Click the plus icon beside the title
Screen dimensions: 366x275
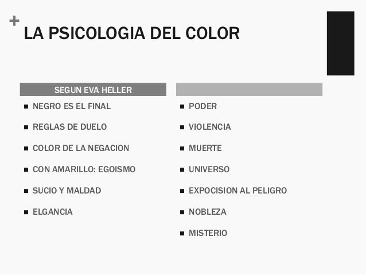tap(14, 21)
